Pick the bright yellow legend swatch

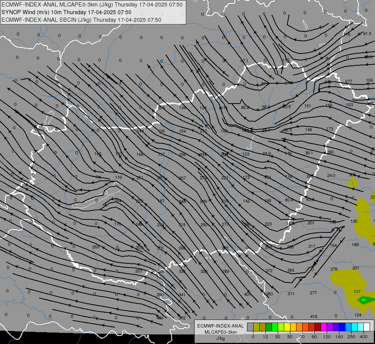[x=287, y=327]
